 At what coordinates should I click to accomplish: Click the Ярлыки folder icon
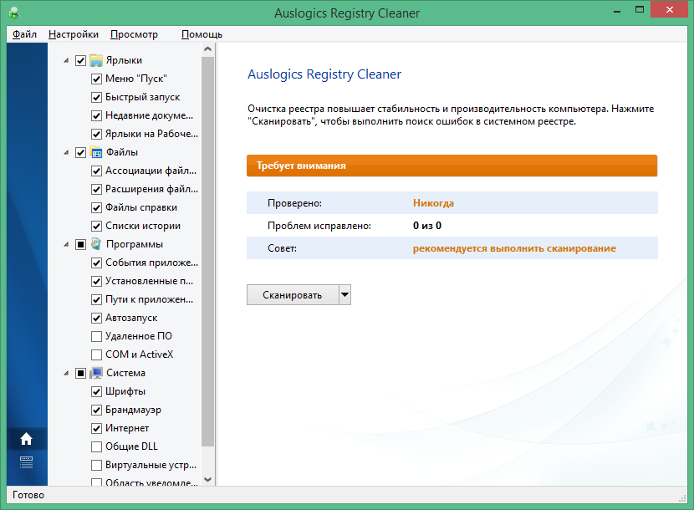coord(95,60)
